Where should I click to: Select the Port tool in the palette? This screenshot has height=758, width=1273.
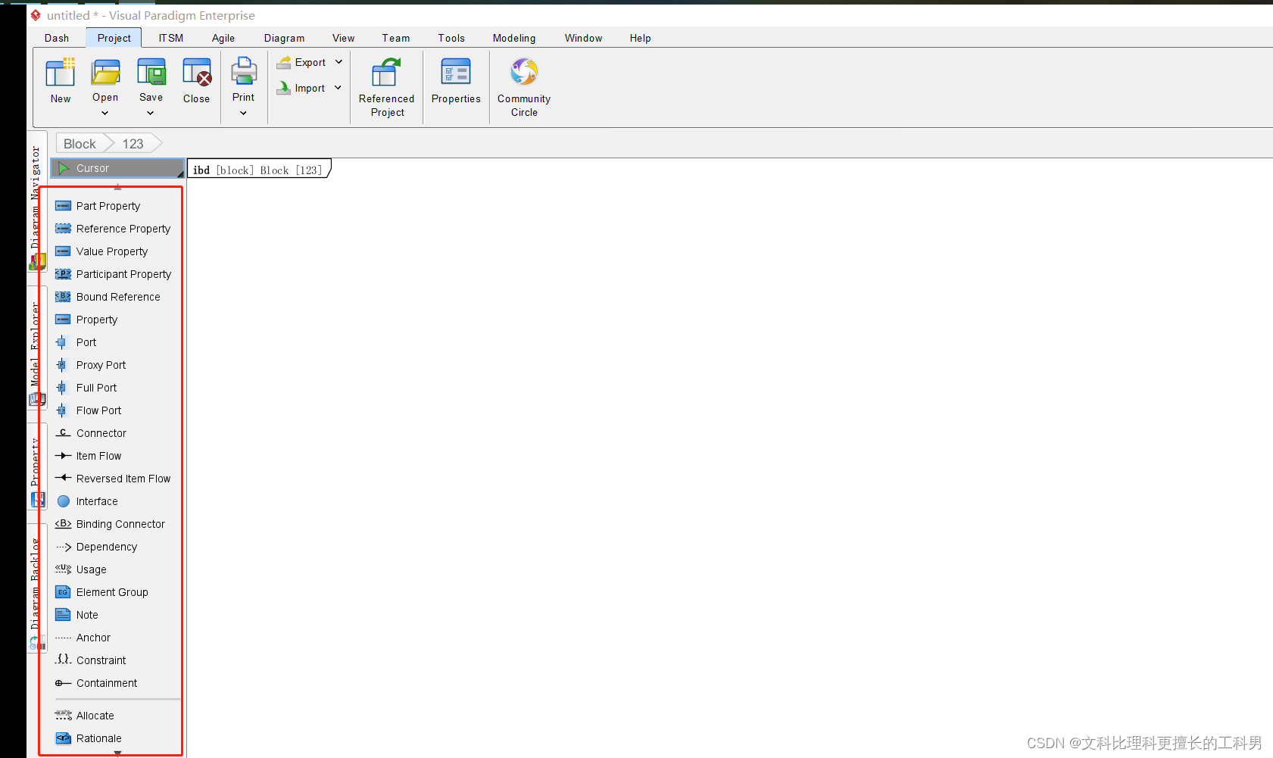pos(86,342)
